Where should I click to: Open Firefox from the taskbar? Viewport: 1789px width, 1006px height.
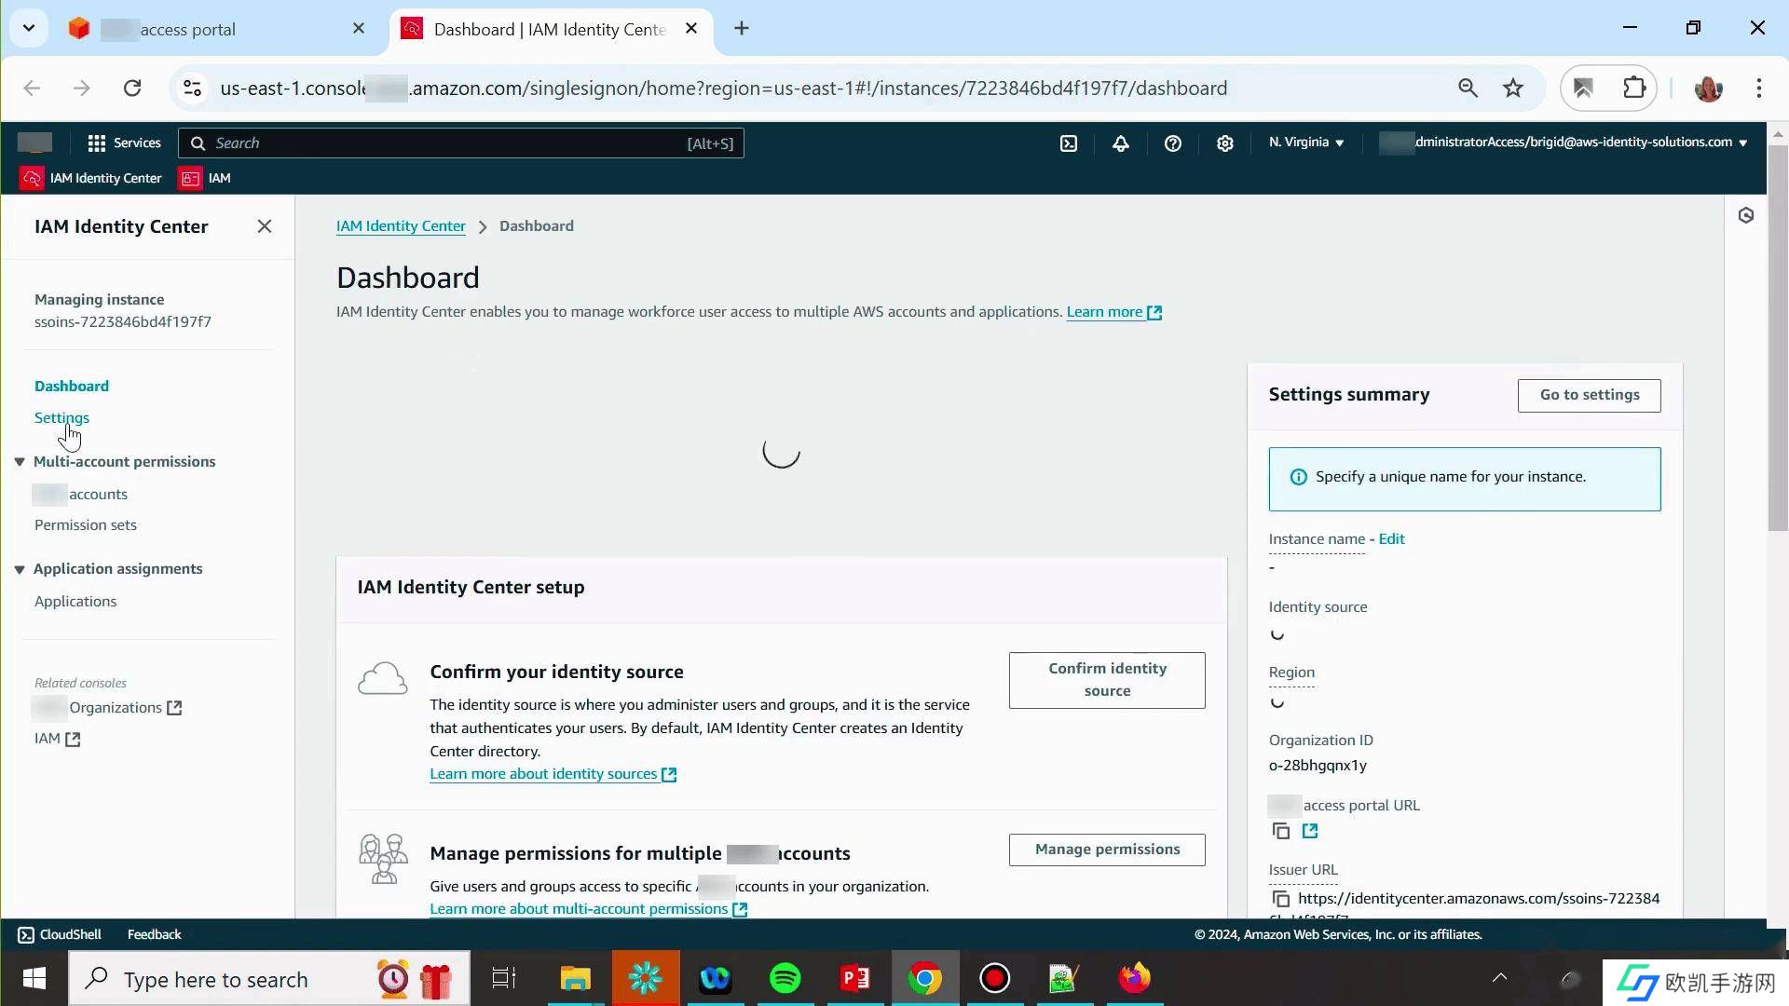coord(1134,978)
